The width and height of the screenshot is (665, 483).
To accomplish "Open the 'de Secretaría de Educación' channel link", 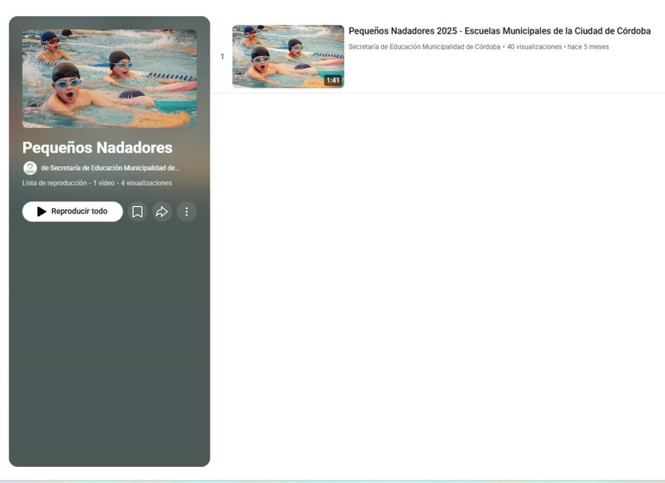I will (110, 168).
